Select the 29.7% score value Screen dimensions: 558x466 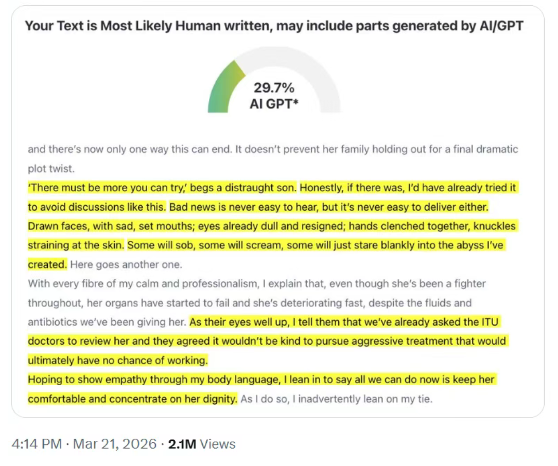click(x=274, y=88)
